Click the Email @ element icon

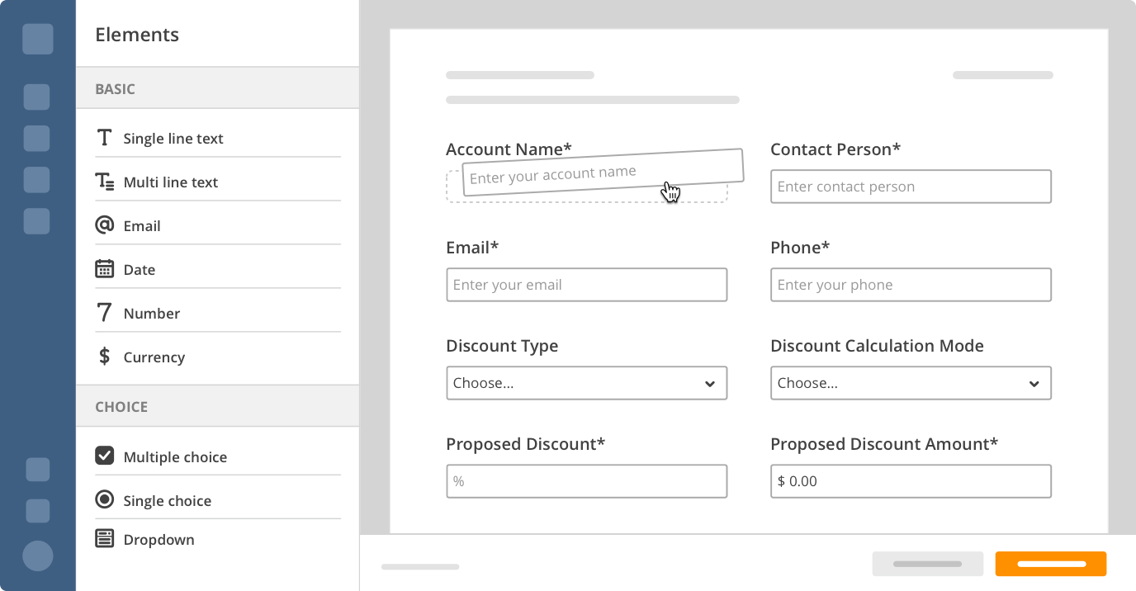point(104,225)
